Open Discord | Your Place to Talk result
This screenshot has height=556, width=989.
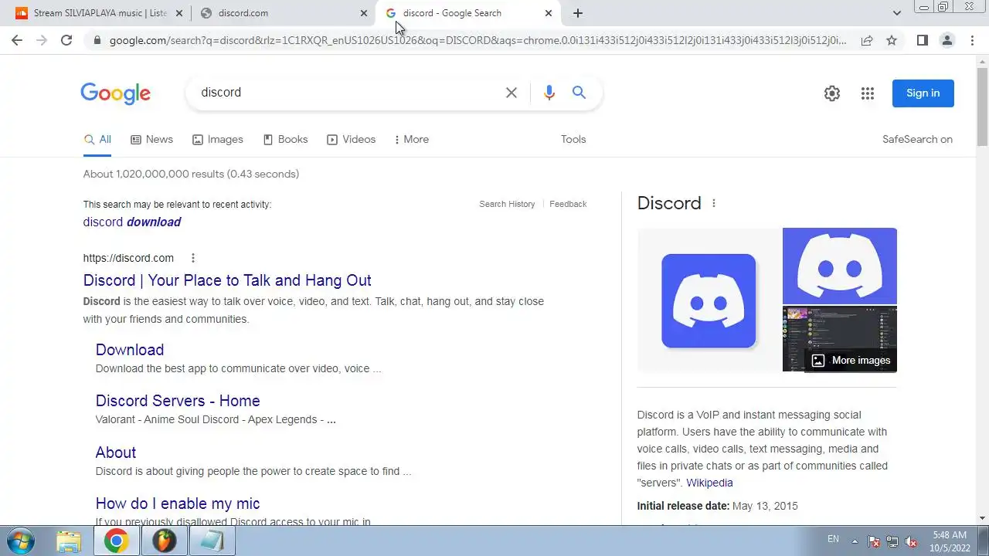227,280
